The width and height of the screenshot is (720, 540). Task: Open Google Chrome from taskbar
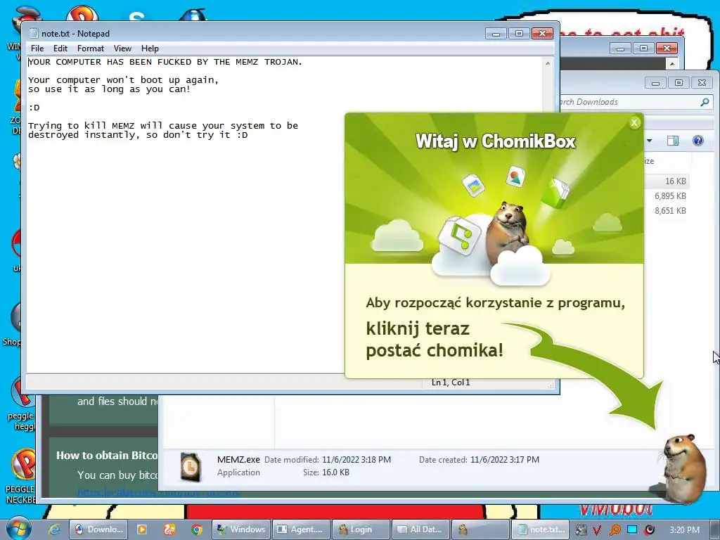tap(197, 529)
